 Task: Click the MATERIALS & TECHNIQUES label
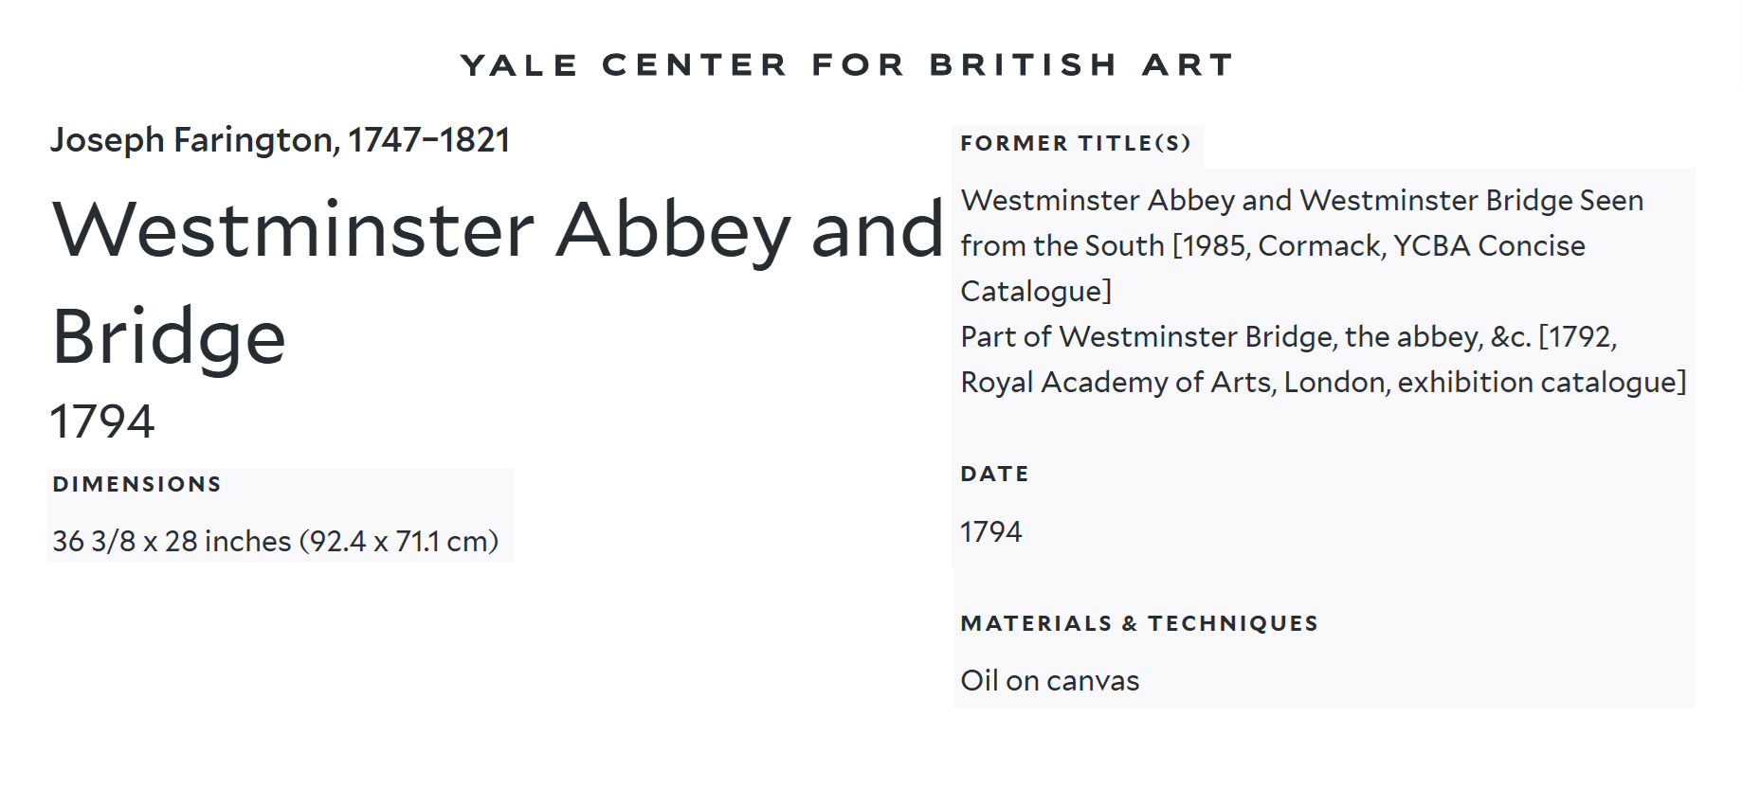pos(1138,623)
